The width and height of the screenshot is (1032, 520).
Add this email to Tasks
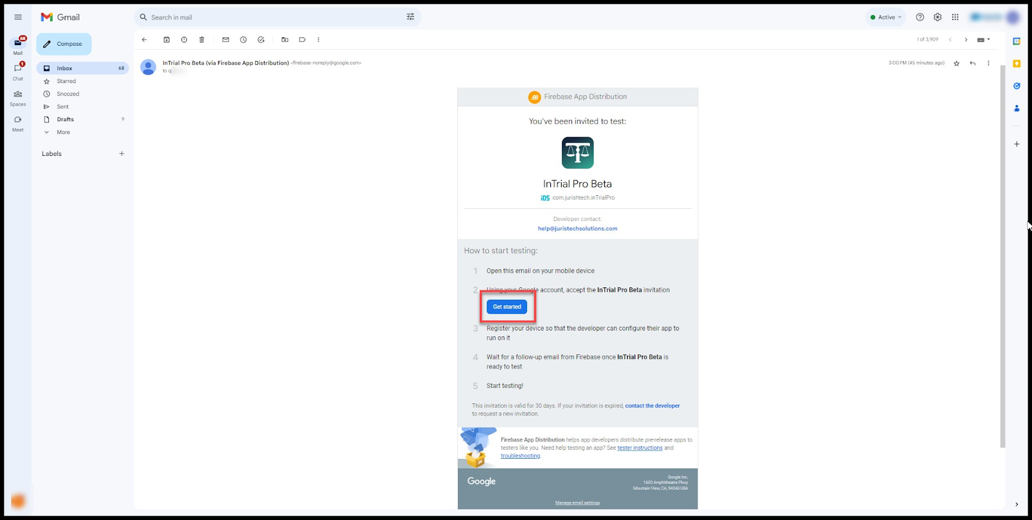pos(261,40)
